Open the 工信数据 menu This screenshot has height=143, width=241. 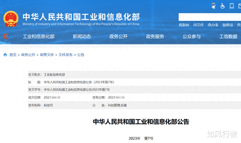click(228, 36)
